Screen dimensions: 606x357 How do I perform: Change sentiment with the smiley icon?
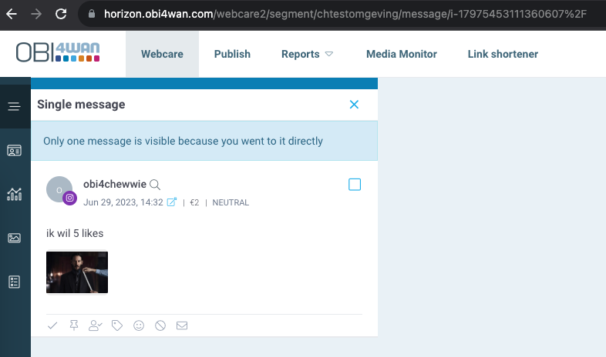pos(139,325)
